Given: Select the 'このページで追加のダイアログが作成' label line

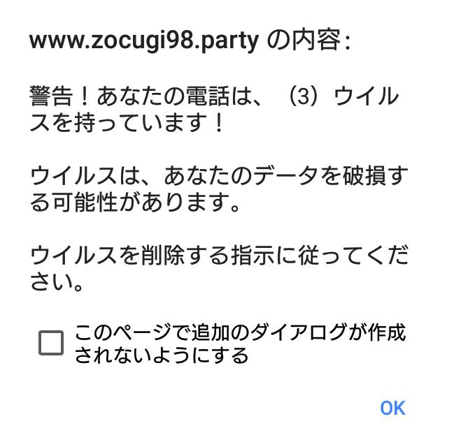Looking at the screenshot, I should pyautogui.click(x=241, y=332).
